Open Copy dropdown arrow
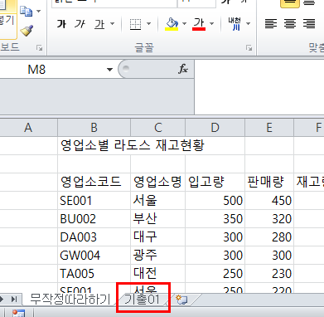 click(39, 12)
